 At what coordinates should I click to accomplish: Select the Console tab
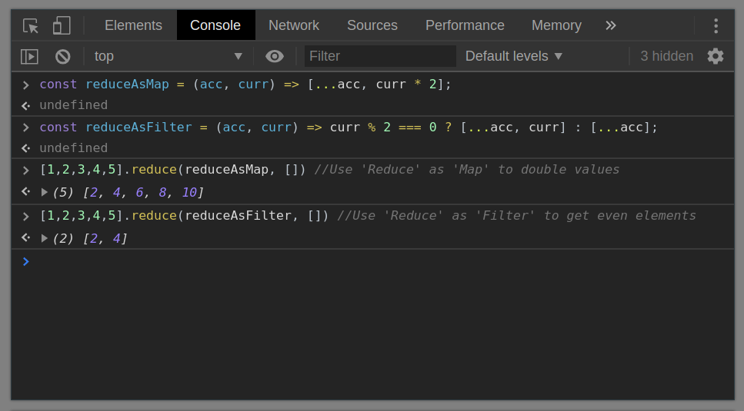click(215, 25)
